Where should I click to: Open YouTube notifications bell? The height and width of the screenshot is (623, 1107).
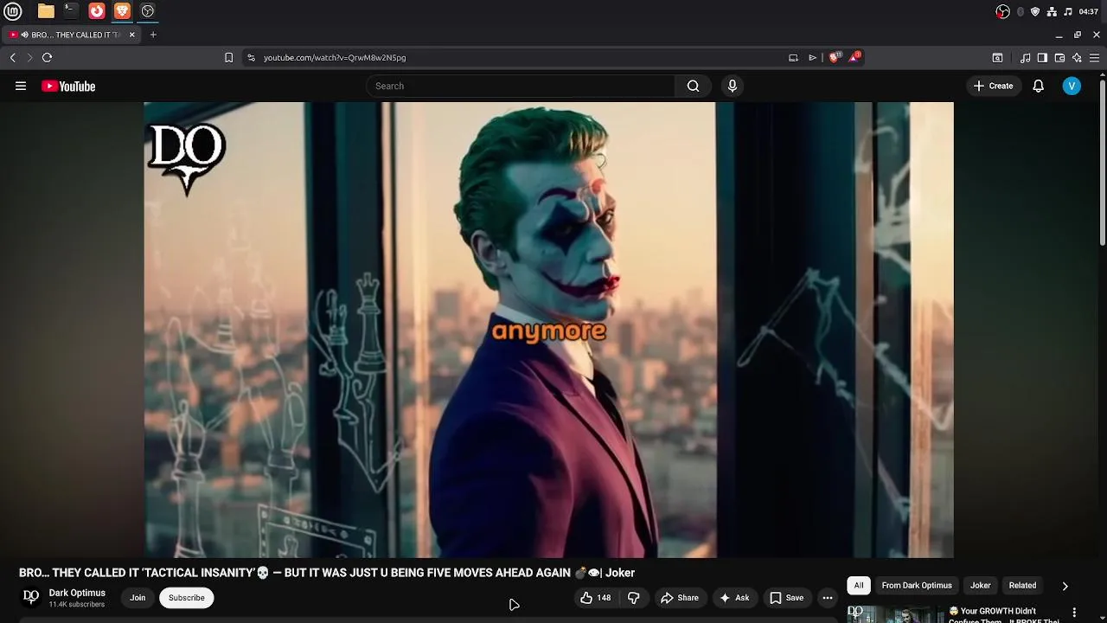click(x=1038, y=86)
